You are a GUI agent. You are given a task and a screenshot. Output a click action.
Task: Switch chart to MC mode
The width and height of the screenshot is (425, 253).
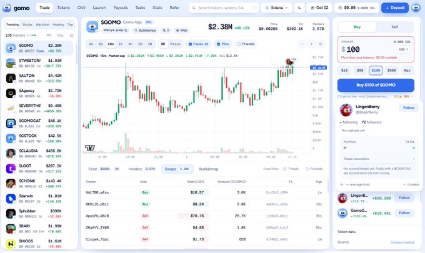click(x=163, y=44)
